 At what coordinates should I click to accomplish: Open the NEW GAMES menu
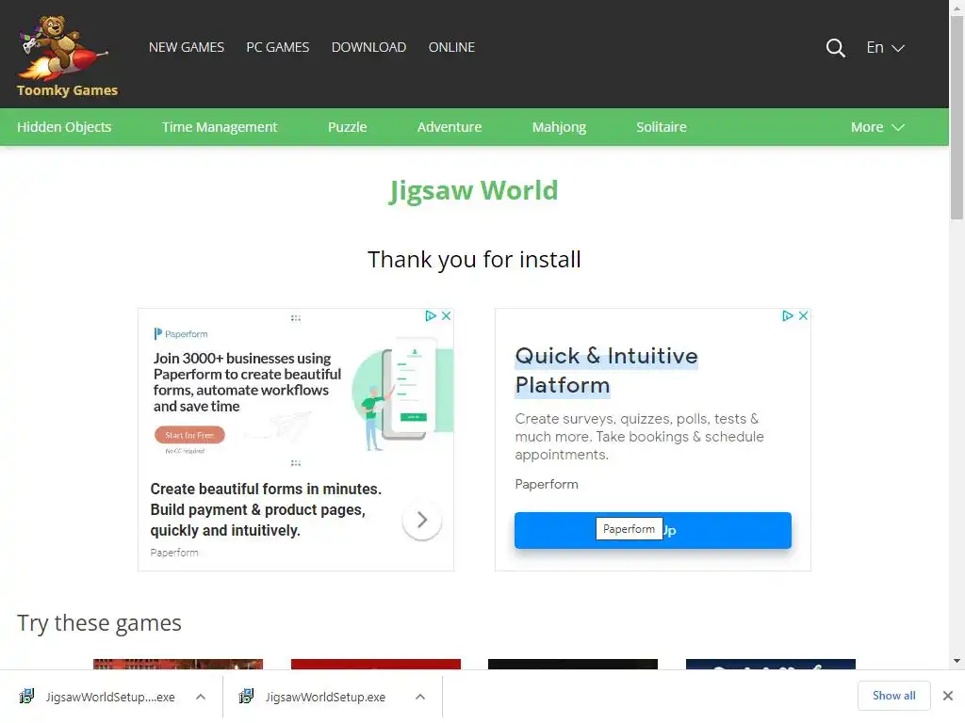187,47
